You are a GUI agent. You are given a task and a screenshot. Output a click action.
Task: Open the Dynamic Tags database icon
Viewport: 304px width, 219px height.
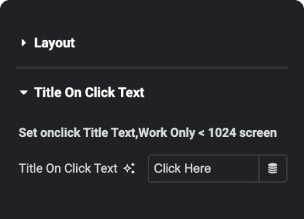(x=273, y=169)
